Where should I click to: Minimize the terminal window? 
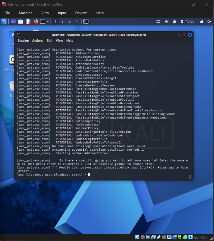(179, 35)
